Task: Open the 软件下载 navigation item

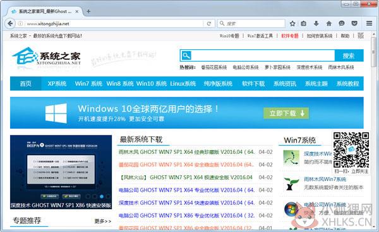Action: coord(253,84)
